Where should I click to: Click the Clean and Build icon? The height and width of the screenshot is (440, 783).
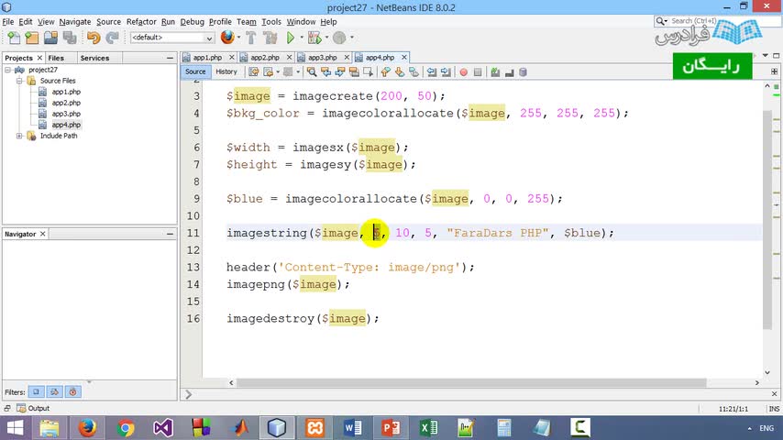[x=270, y=38]
